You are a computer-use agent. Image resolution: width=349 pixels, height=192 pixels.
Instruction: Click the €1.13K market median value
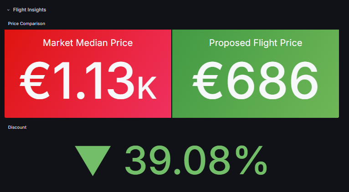click(88, 81)
